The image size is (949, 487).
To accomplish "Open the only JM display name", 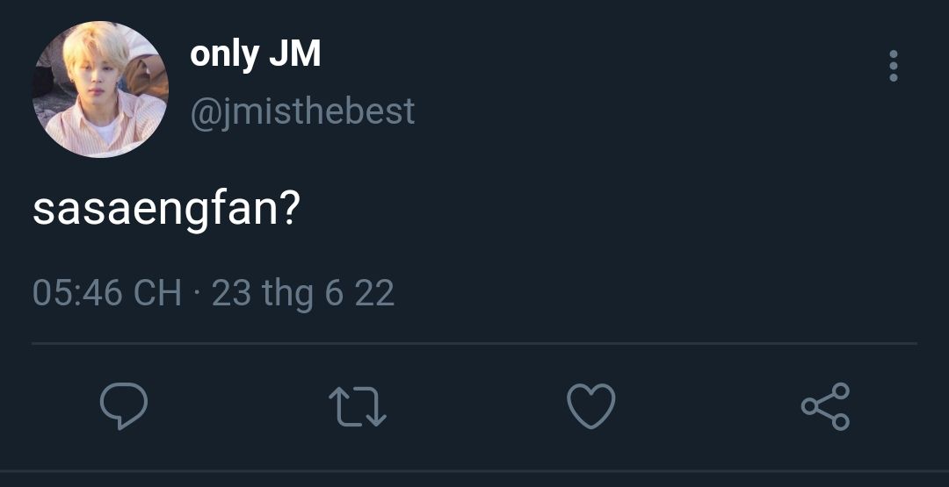I will coord(255,54).
